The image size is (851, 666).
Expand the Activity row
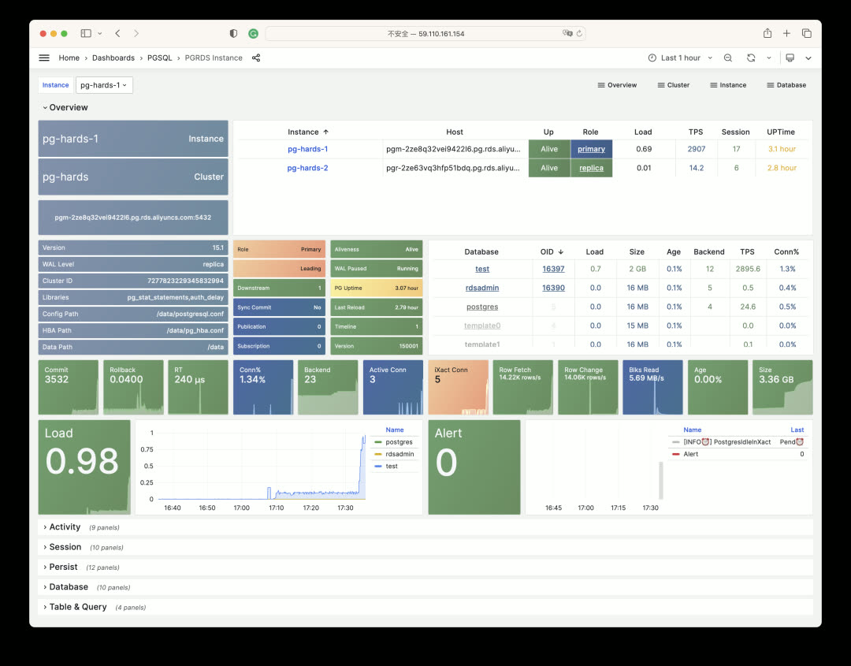65,527
